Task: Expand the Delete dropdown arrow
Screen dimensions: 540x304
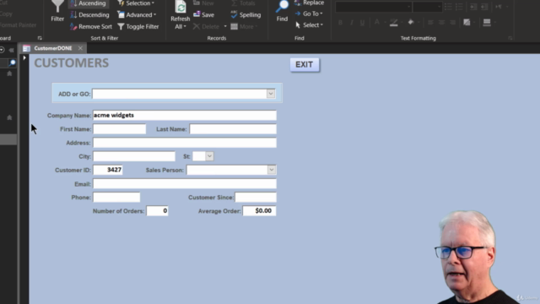Action: pyautogui.click(x=225, y=26)
